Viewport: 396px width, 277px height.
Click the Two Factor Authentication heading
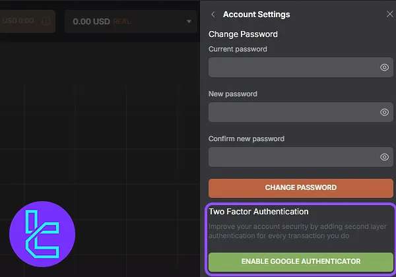tap(258, 212)
